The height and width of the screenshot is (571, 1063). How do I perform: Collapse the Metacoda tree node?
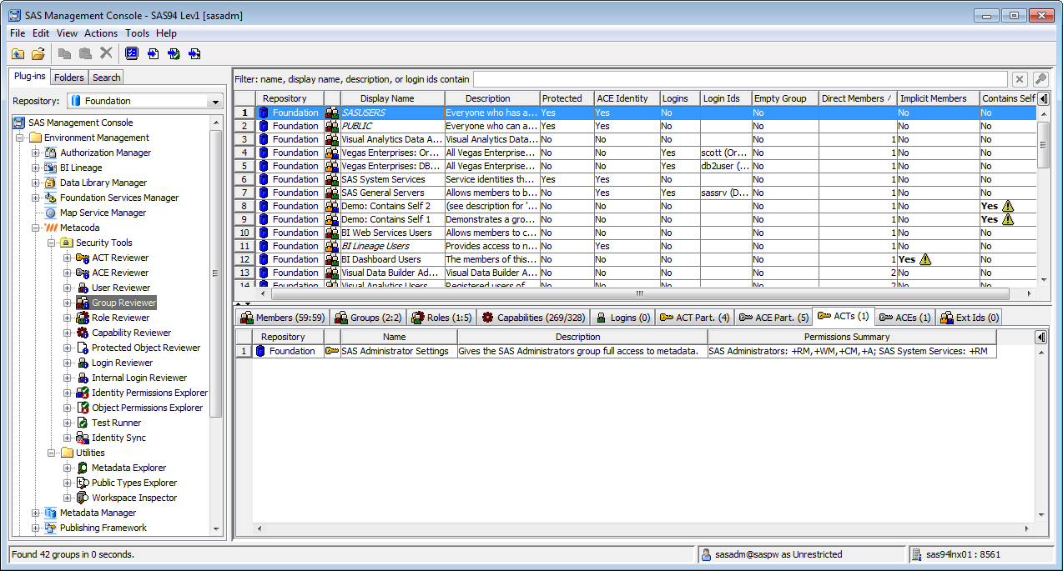click(x=36, y=228)
